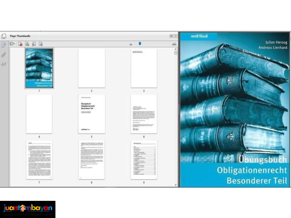Select the blank page 2 thumbnail
Viewport: 291px width, 218px height.
pyautogui.click(x=92, y=68)
